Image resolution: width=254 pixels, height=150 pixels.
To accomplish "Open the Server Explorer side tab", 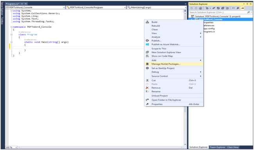I will coord(2,9).
